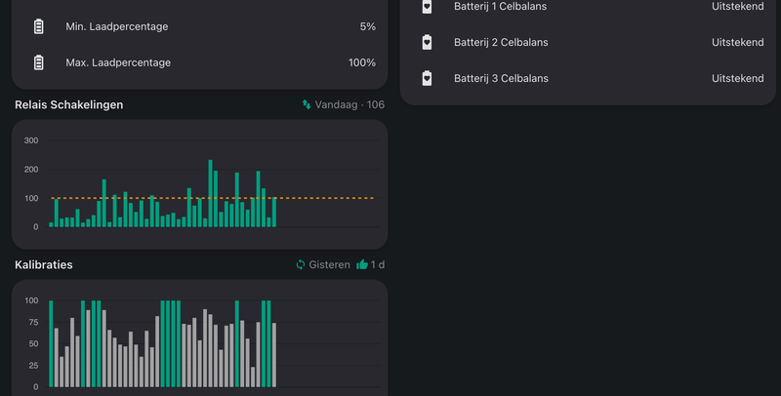Click the tallest bar in Relais Schakelingen chart
This screenshot has width=781, height=396.
pyautogui.click(x=210, y=193)
